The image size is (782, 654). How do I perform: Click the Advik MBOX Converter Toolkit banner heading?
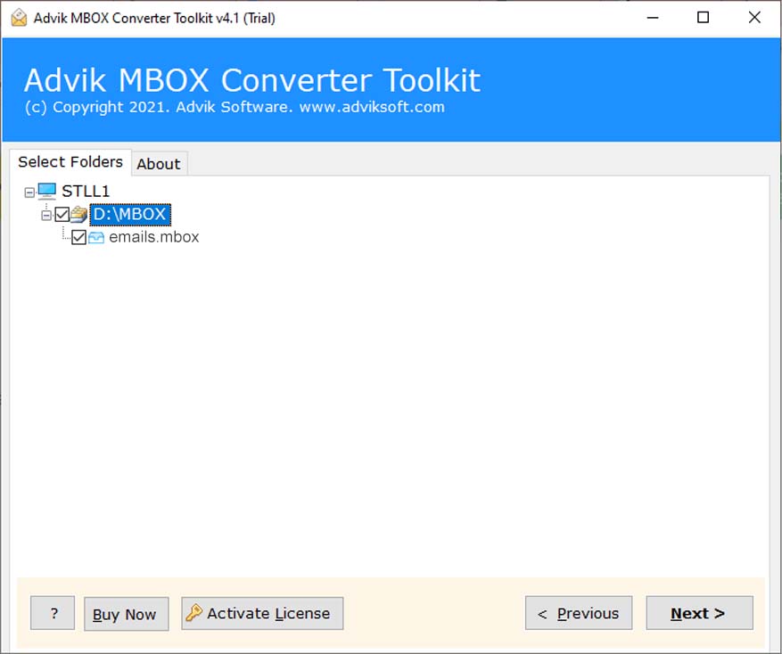pyautogui.click(x=251, y=80)
